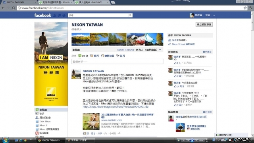Click the browser back arrow
Image resolution: width=254 pixels, height=143 pixels.
pos(3,8)
